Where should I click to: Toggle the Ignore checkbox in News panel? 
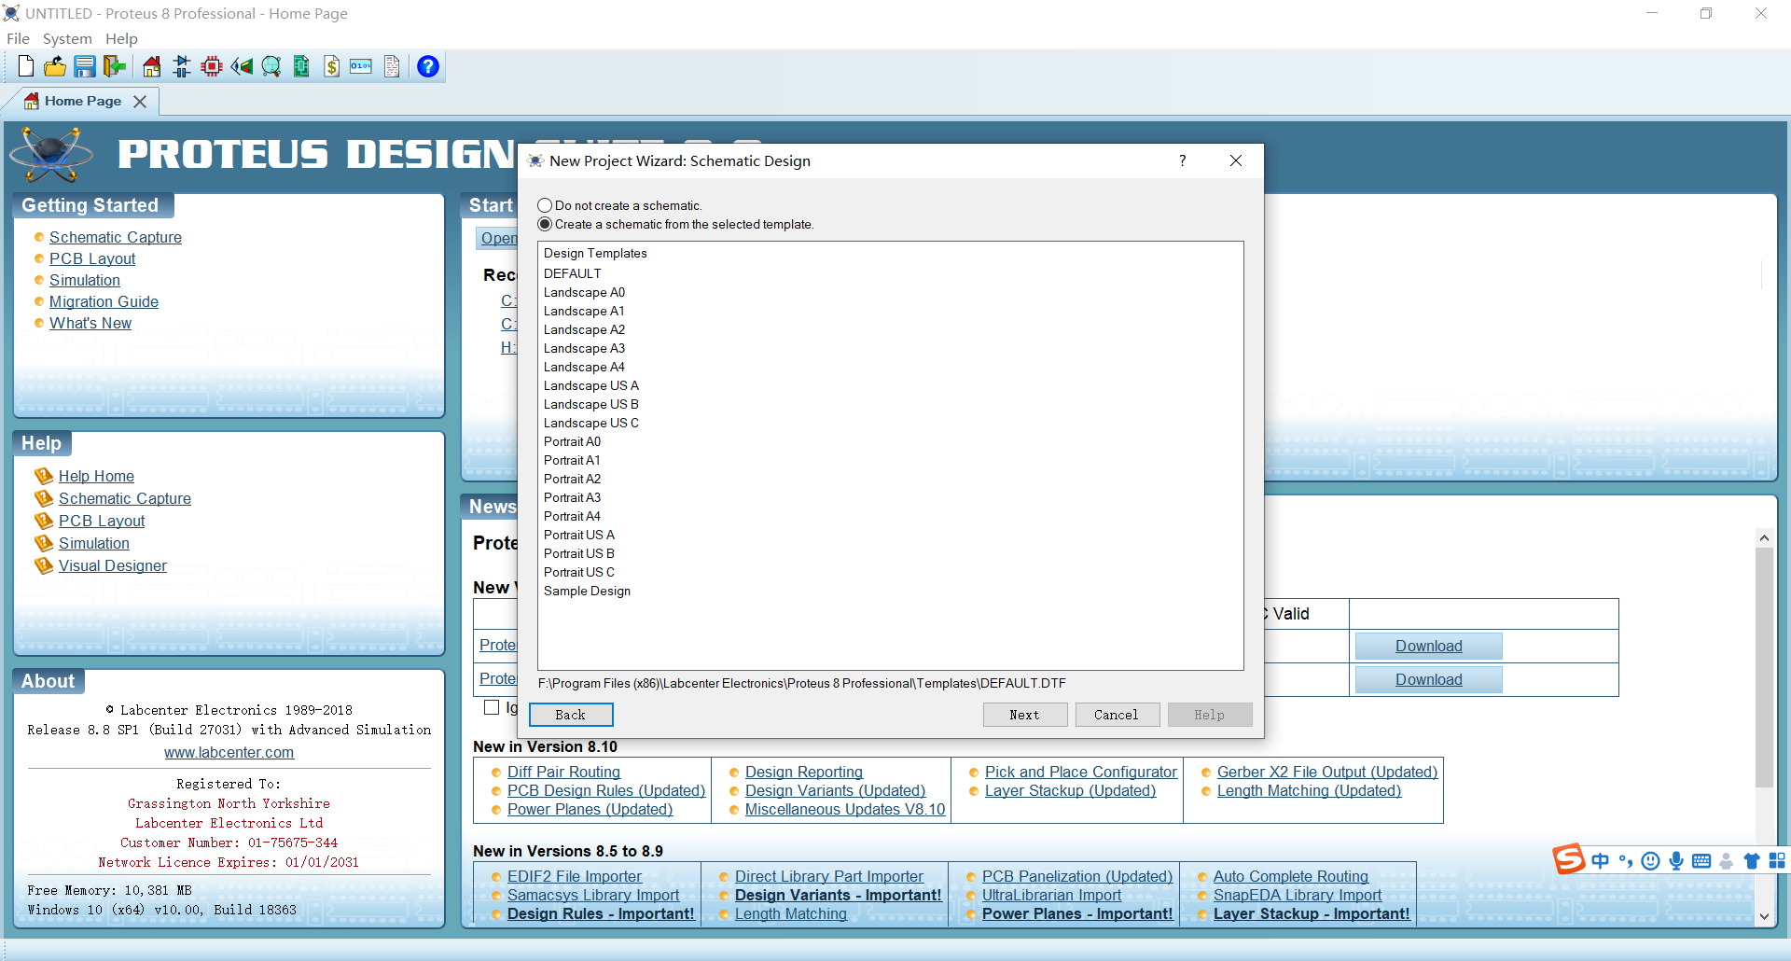492,707
